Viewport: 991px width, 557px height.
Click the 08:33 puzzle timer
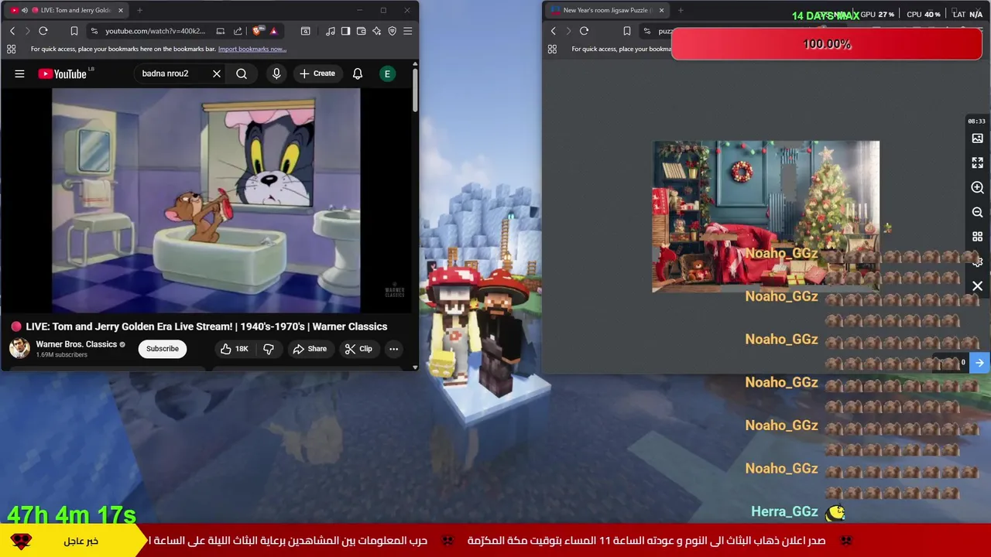click(976, 121)
